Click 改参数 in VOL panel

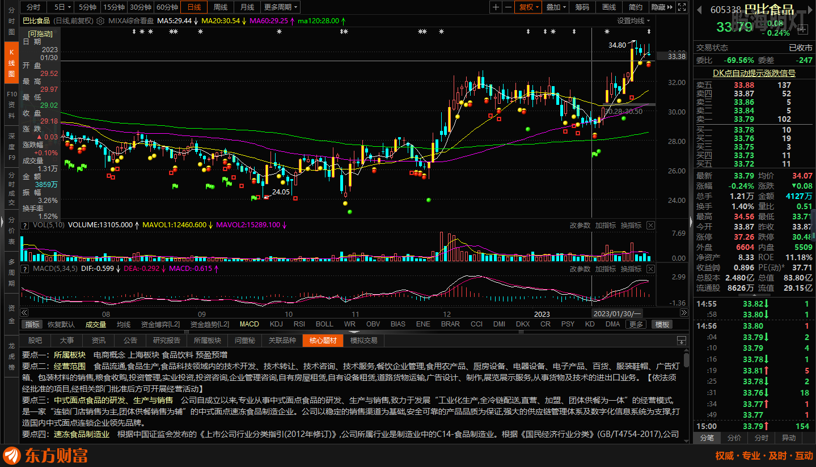(580, 225)
